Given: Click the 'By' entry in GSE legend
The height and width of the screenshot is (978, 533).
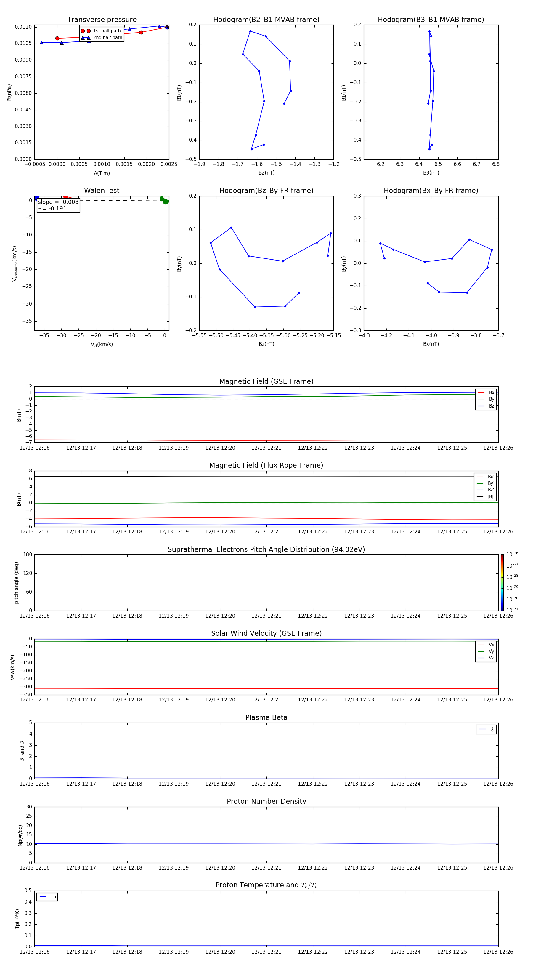Looking at the screenshot, I should (486, 399).
